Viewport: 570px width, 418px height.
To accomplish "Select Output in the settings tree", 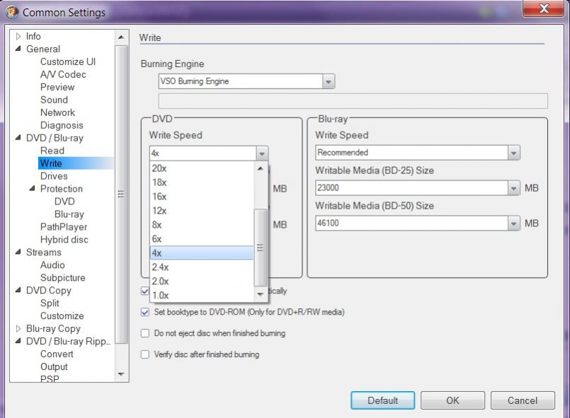I will (54, 367).
